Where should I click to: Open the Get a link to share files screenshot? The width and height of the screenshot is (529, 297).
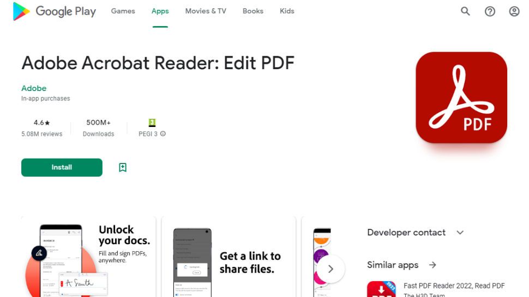tap(229, 257)
